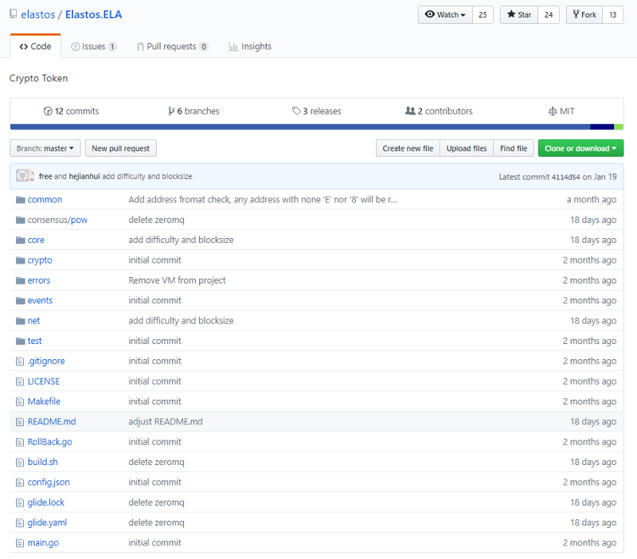Open the crypto folder
Image resolution: width=637 pixels, height=559 pixels.
[40, 260]
